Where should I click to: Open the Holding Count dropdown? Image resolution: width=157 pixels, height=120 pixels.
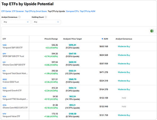[x=46, y=22]
